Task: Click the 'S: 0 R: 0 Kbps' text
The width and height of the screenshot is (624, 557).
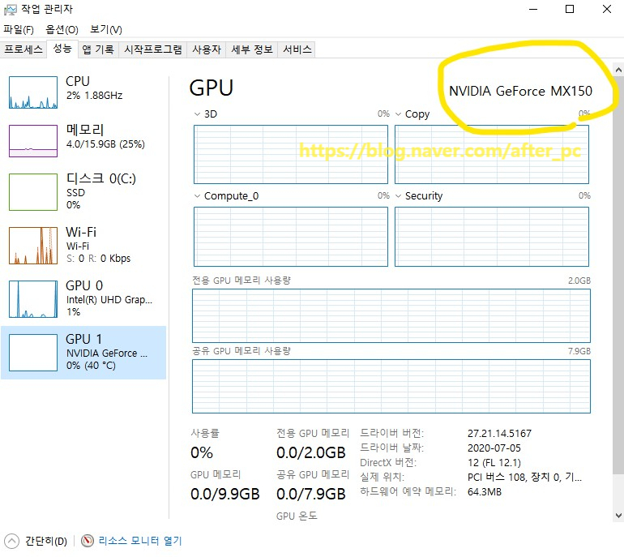Action: (98, 259)
